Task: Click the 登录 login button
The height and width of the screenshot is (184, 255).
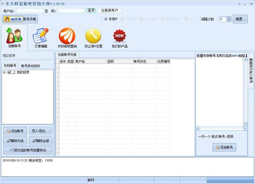Action: coord(91,10)
